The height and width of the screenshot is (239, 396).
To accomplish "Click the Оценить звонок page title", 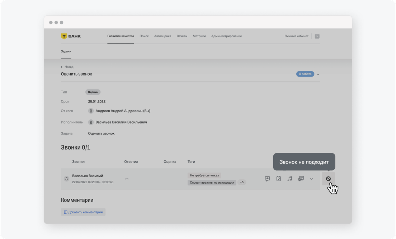I will point(76,74).
